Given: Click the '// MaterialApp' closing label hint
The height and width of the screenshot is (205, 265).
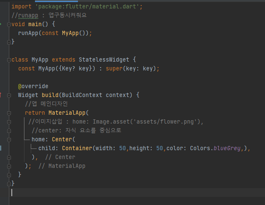Looking at the screenshot, I should (62, 166).
